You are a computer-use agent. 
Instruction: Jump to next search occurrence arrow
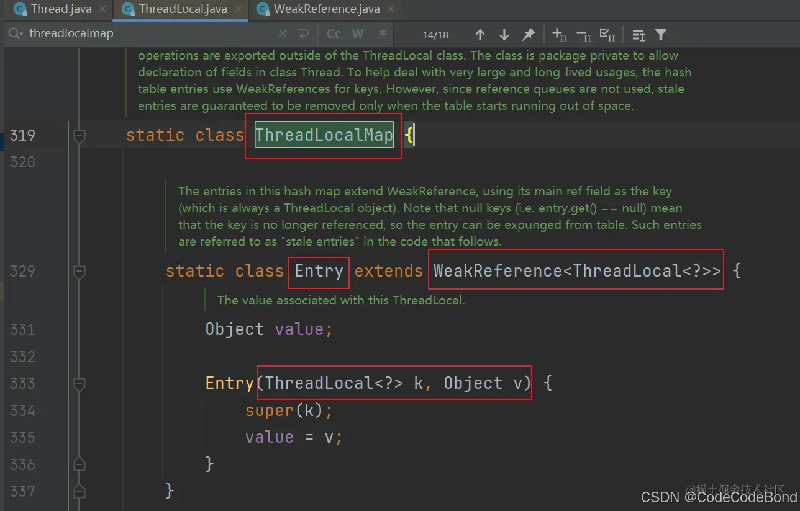tap(504, 35)
